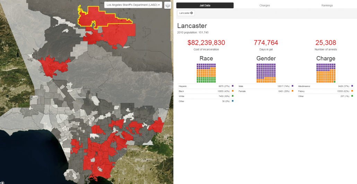This screenshot has height=184, width=357.
Task: Click the Lancaster tag button
Action: [186, 13]
